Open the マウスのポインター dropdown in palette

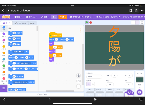pyautogui.click(x=20, y=82)
